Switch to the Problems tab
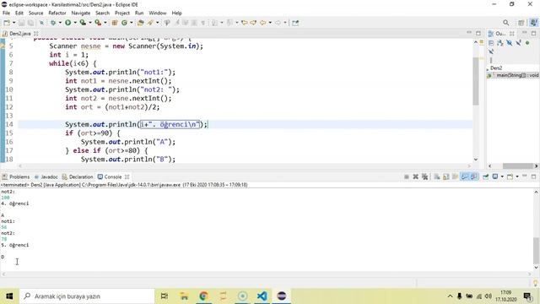Screen dimensions: 540x304 click(16, 176)
